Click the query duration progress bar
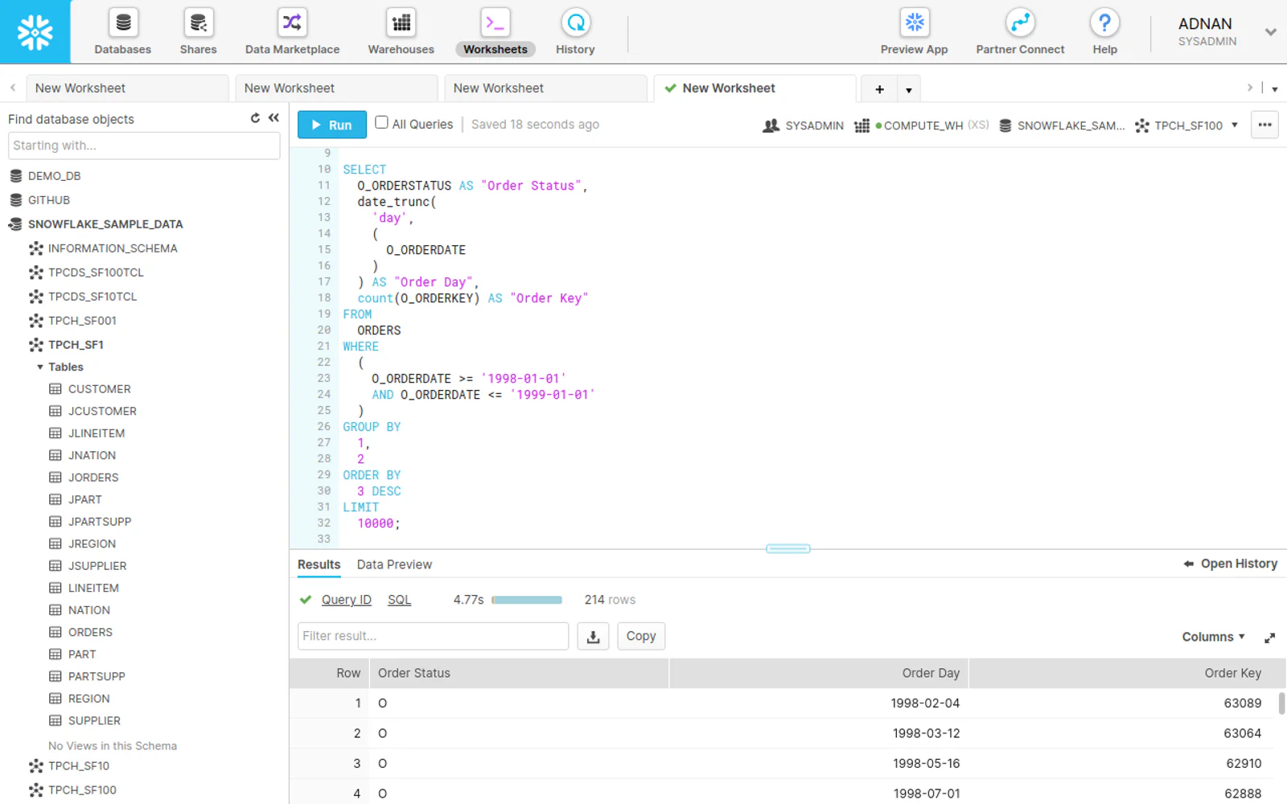The height and width of the screenshot is (804, 1287). pyautogui.click(x=527, y=600)
